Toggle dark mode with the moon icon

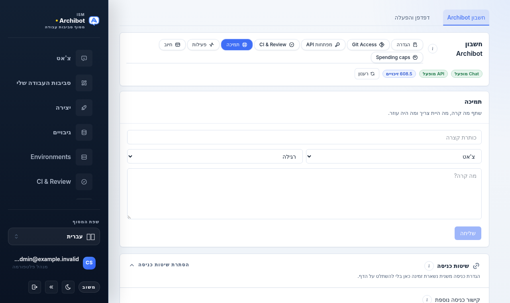68,287
